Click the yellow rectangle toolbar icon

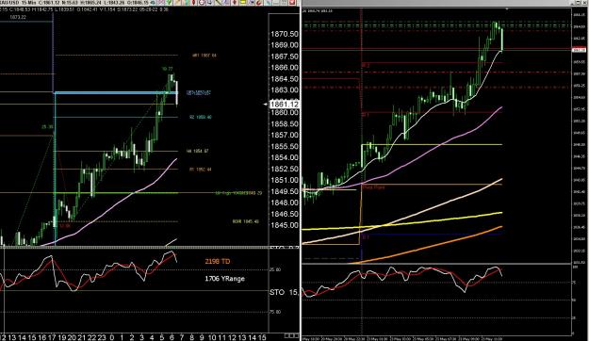pyautogui.click(x=242, y=2)
